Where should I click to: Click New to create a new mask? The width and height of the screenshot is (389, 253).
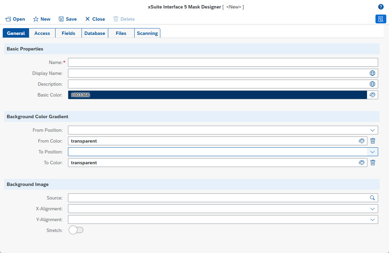point(42,19)
